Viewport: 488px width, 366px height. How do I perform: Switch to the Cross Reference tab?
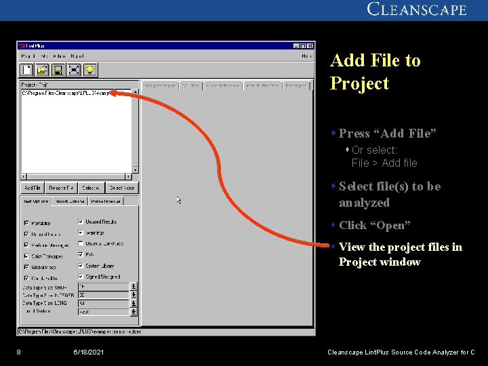coord(223,85)
